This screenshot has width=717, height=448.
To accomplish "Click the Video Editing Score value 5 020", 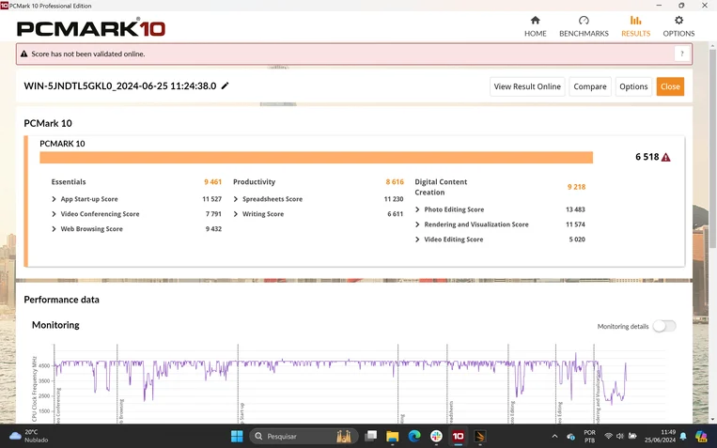I will pos(577,239).
